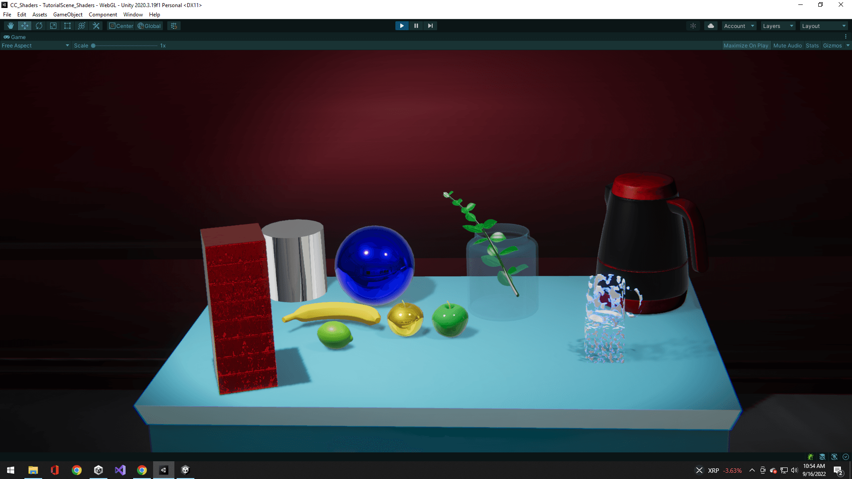Toggle the Center pivot button

(x=121, y=26)
